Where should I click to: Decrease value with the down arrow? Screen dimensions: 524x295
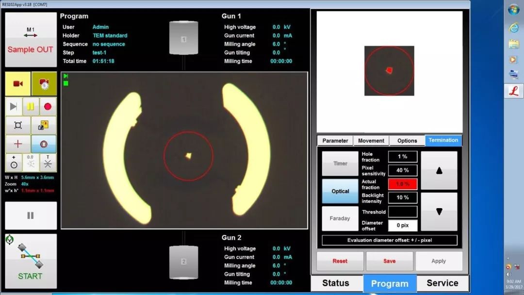(x=439, y=212)
